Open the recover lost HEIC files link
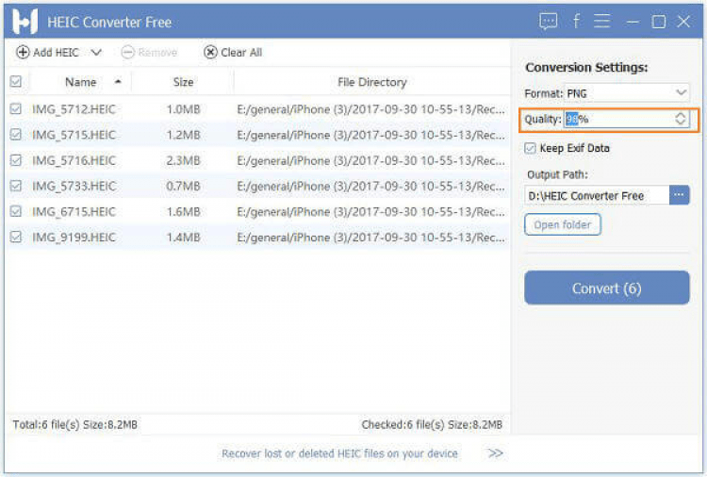Screen dimensions: 707x477 (x=339, y=453)
